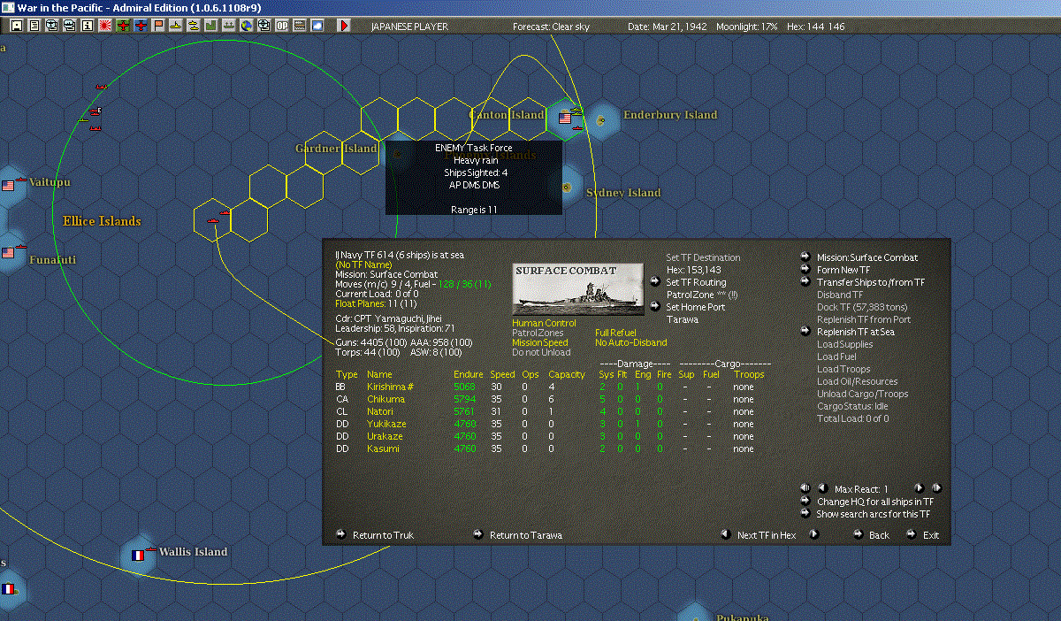This screenshot has height=621, width=1061.
Task: Click the Funafuti base on map
Action: [10, 254]
